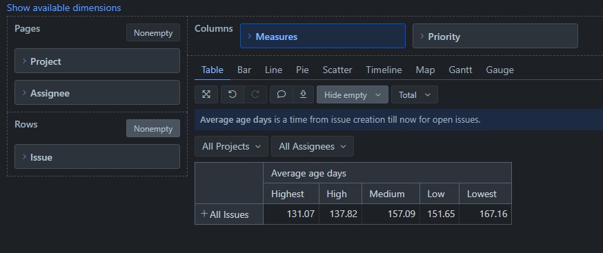Select the cell with value 131.07

click(291, 214)
